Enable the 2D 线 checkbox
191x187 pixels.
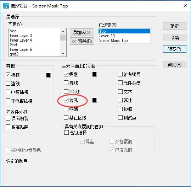pos(66,91)
